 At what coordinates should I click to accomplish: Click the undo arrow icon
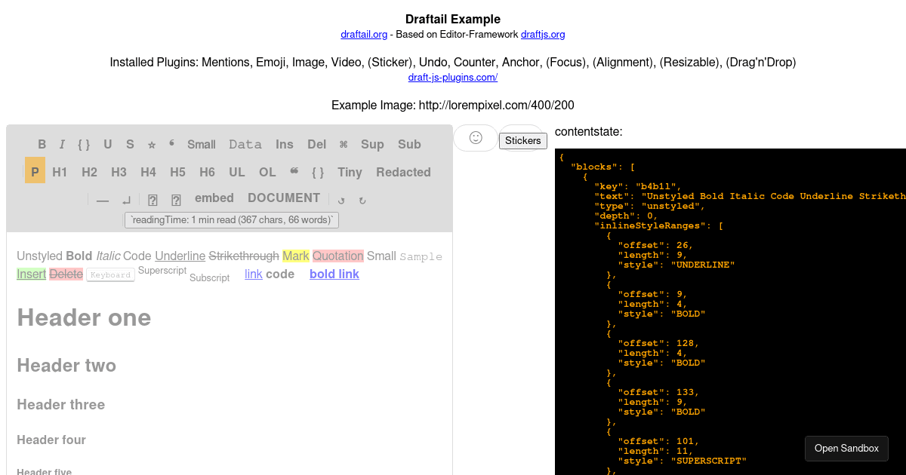click(x=341, y=199)
